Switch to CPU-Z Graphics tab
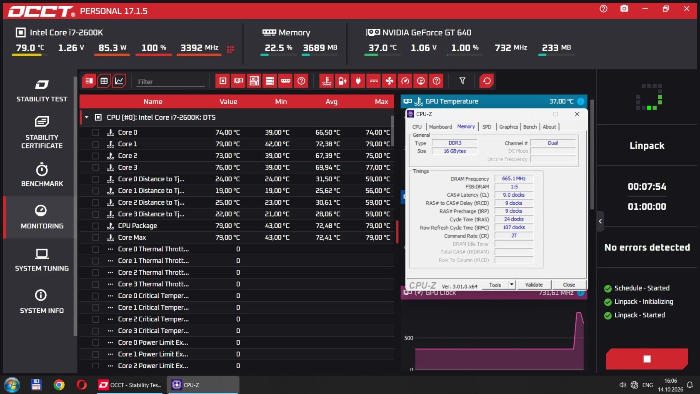This screenshot has height=394, width=700. click(508, 127)
